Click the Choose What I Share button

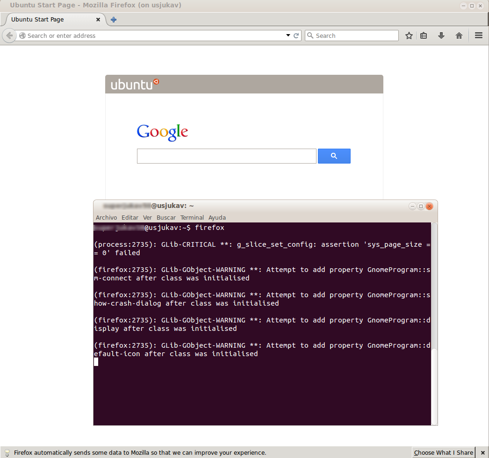pos(443,452)
